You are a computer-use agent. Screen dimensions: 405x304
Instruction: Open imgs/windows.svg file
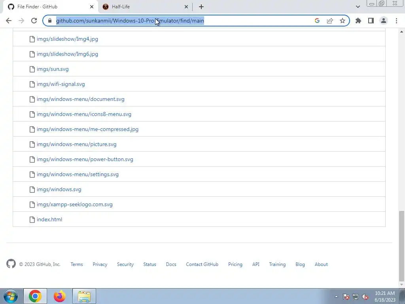click(x=59, y=190)
